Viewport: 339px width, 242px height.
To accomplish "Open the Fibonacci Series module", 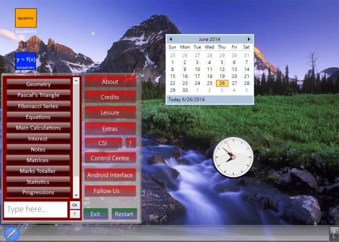I will [x=38, y=106].
